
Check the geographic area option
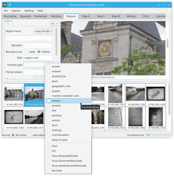[x=48, y=86]
